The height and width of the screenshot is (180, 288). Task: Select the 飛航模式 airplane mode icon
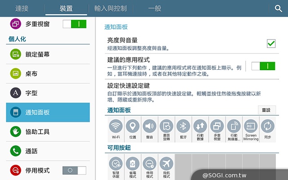[166, 164]
